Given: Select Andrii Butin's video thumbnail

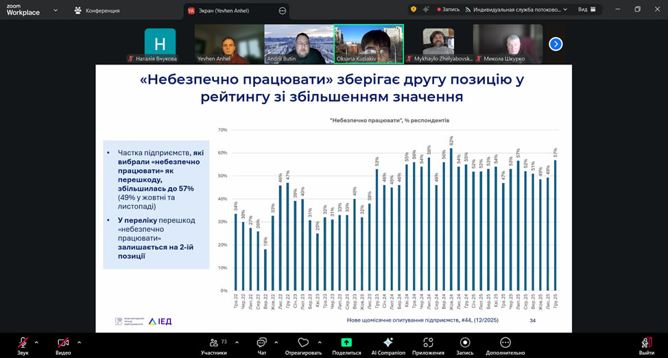Looking at the screenshot, I should click(298, 43).
